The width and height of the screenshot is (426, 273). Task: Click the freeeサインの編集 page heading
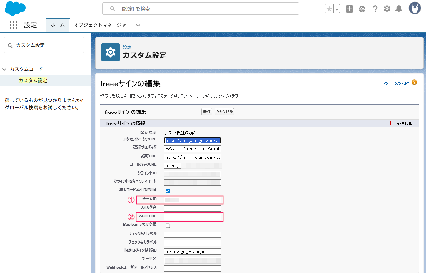(130, 83)
